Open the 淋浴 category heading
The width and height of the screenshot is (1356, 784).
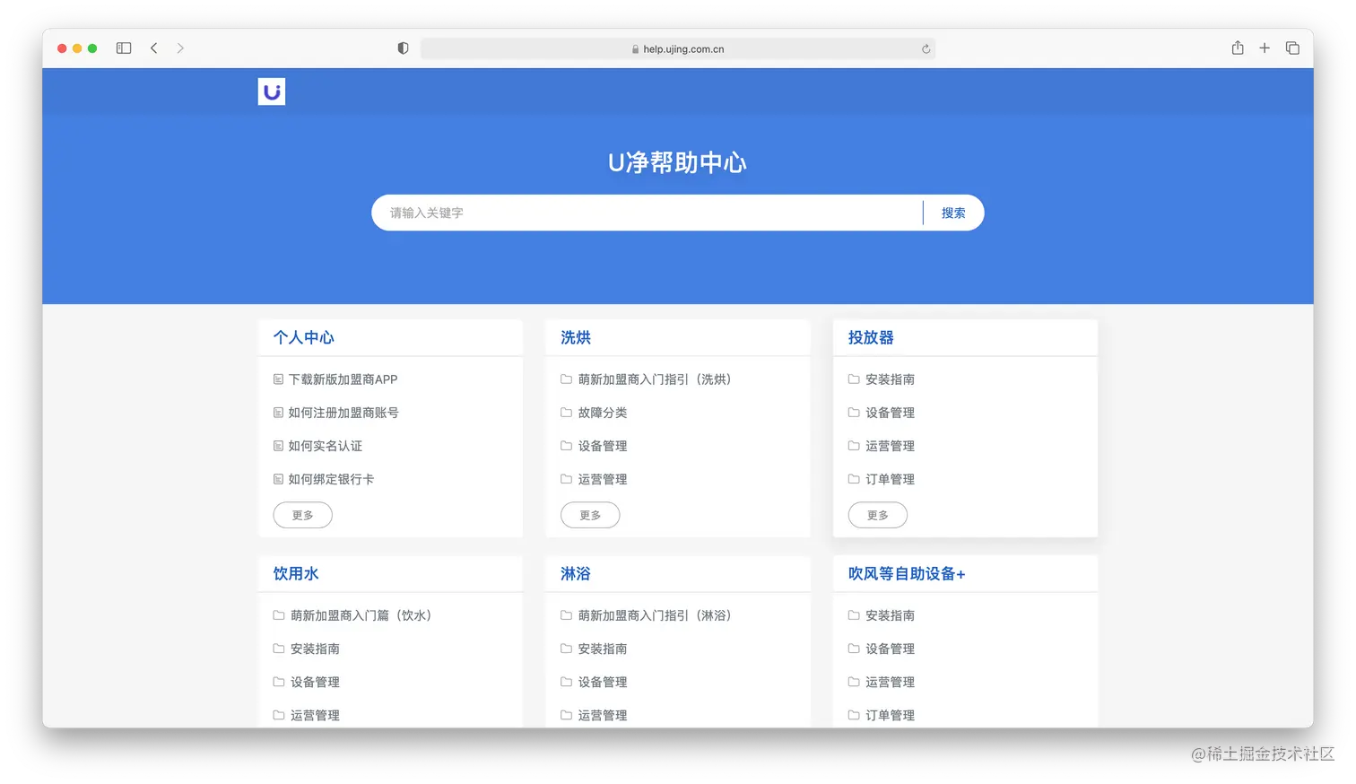pos(576,573)
